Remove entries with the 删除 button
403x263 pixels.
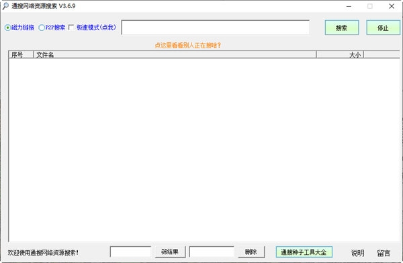point(251,252)
